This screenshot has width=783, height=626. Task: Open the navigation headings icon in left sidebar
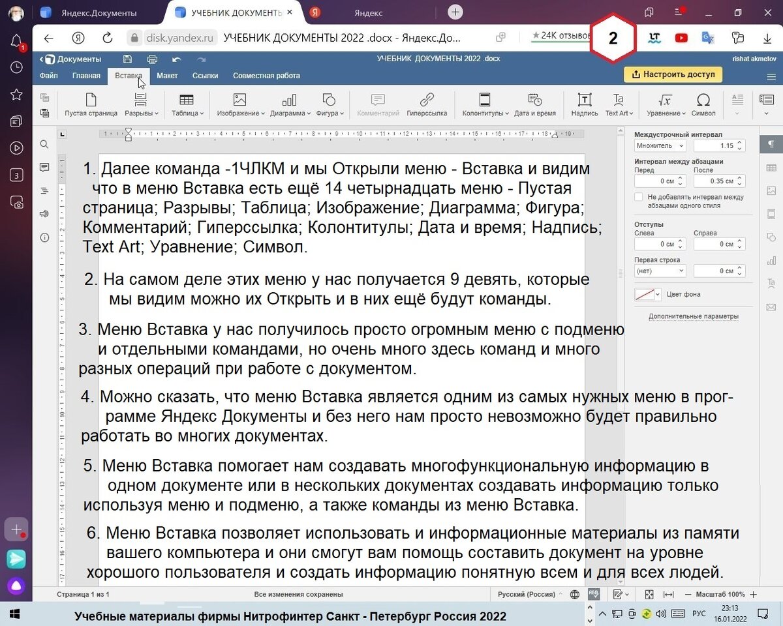(44, 190)
